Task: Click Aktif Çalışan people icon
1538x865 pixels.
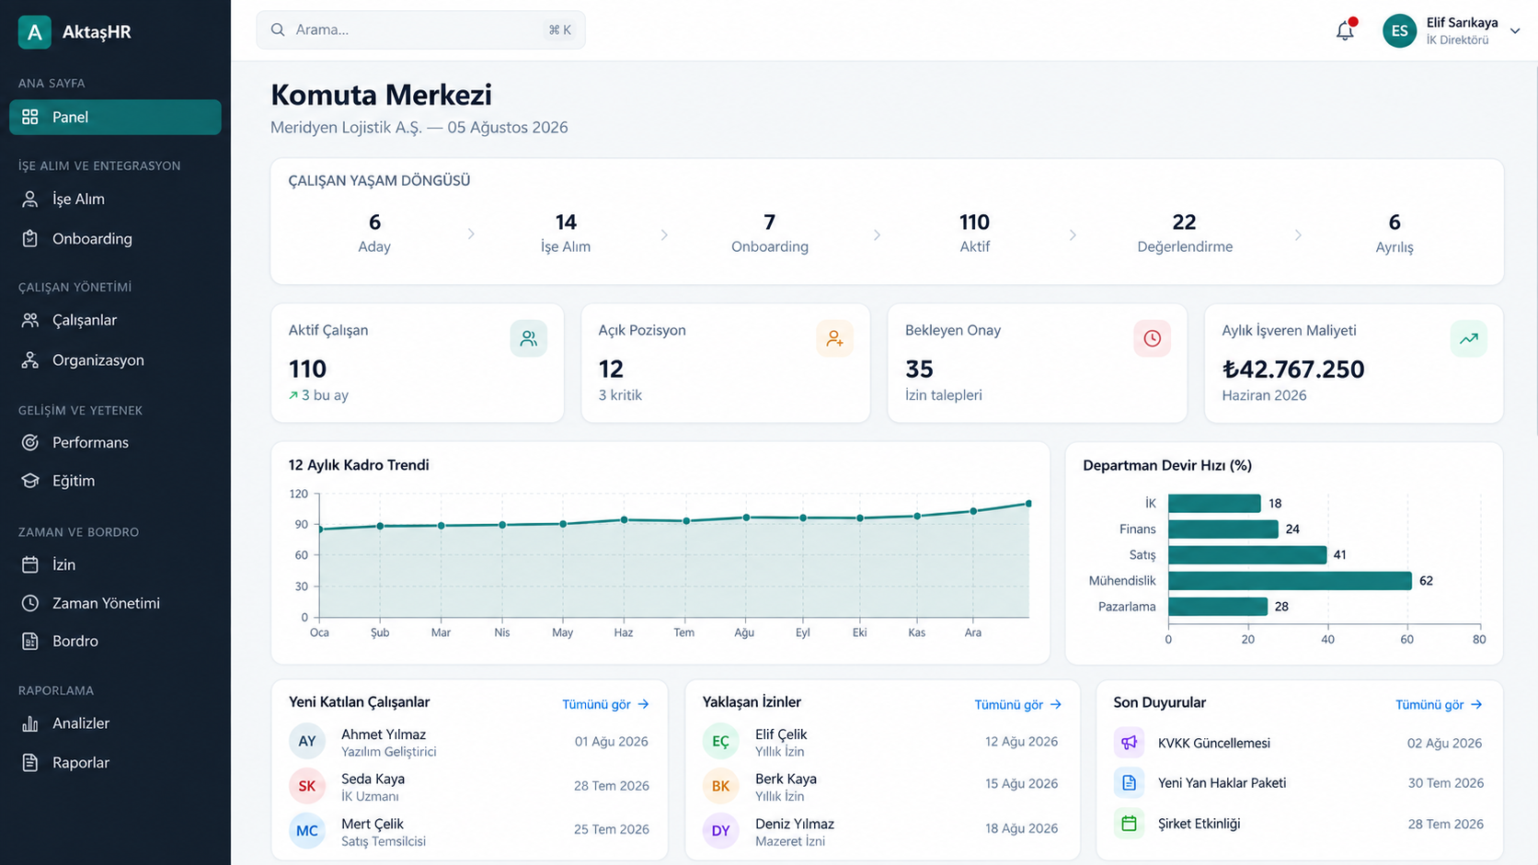Action: click(x=529, y=338)
